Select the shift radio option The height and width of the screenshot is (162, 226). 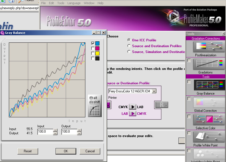point(91,102)
